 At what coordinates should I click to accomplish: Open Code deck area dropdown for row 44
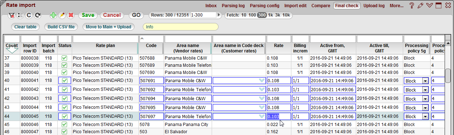[262, 116]
